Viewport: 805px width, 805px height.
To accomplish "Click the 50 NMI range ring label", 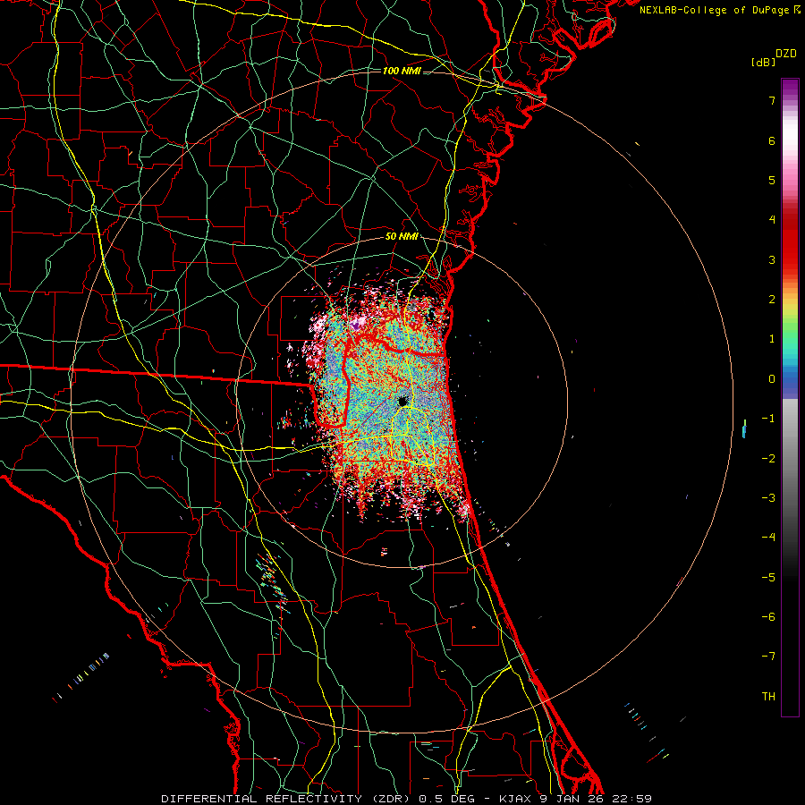I will coord(402,237).
